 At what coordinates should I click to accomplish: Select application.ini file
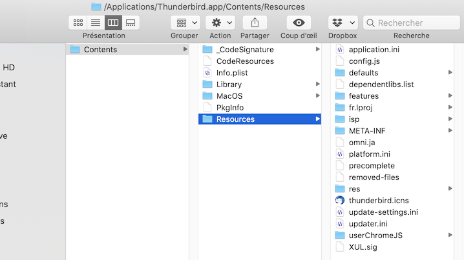392,49
